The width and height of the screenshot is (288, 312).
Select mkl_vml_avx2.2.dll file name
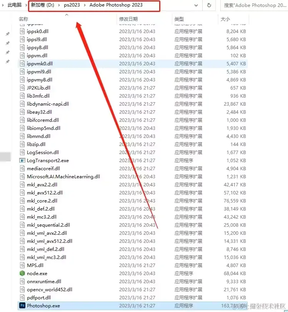[47, 233]
